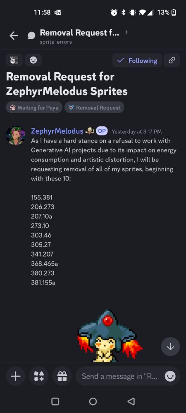View the pixel sprite image attachment

point(110,335)
